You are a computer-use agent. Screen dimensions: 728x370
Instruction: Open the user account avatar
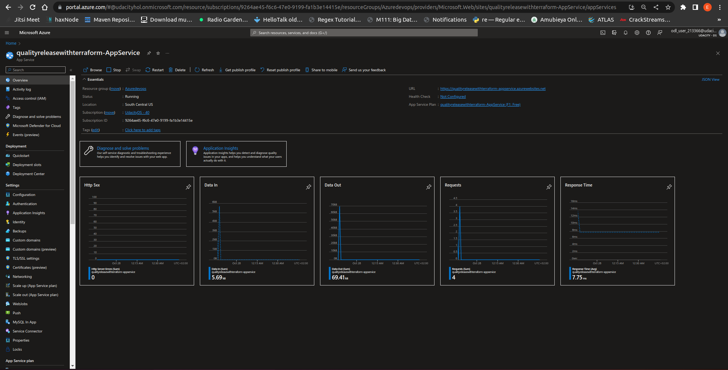[x=723, y=33]
